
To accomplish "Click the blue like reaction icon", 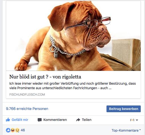I will pos(8,130).
